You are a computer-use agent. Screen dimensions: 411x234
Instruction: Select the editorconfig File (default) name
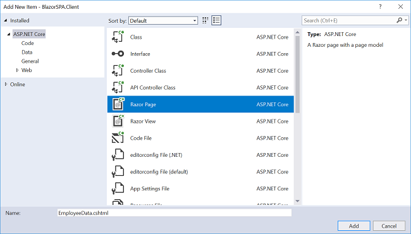159,171
